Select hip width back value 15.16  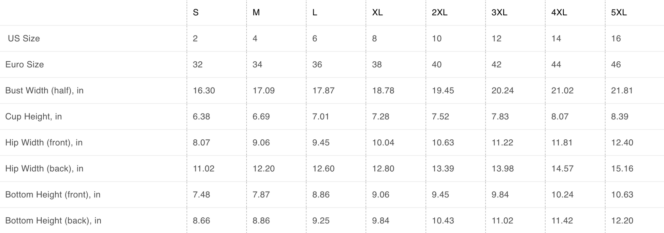(622, 169)
